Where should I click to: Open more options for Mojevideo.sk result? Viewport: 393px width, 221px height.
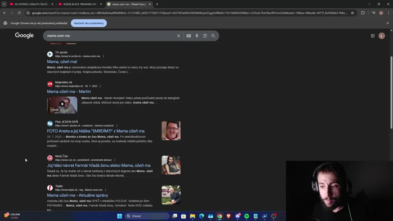(x=100, y=86)
